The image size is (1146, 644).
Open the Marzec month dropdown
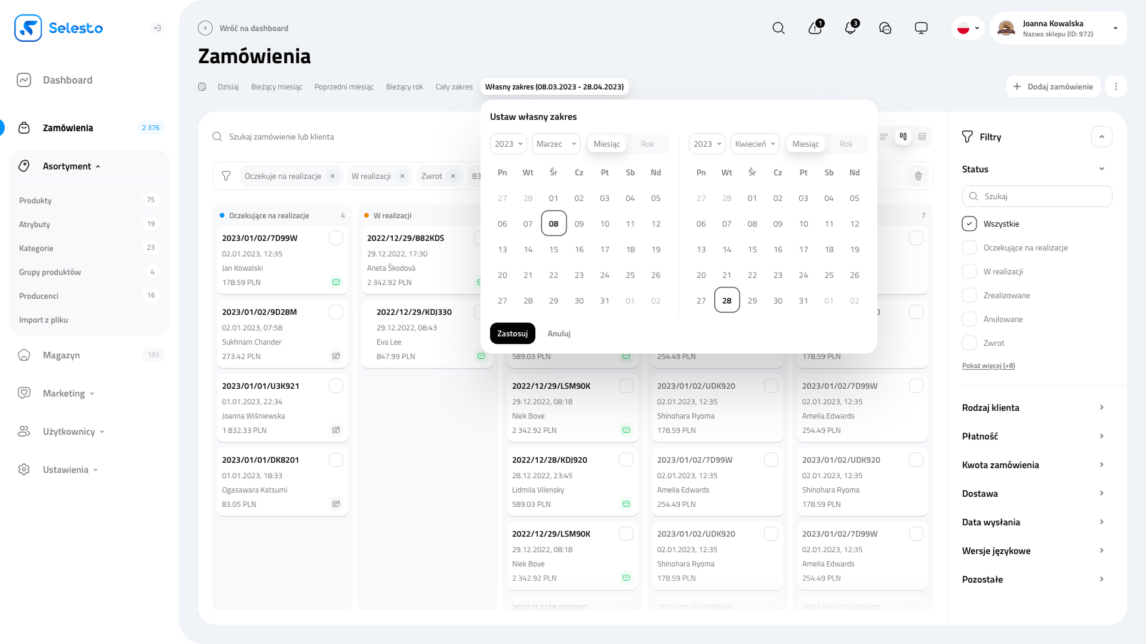556,144
